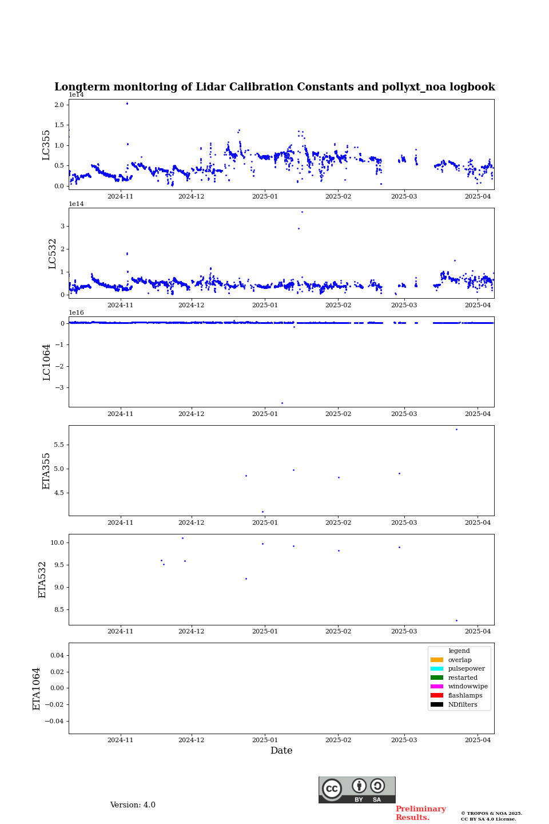This screenshot has height=824, width=549.
Task: Click the black NDfilters legend swatch
Action: coord(437,704)
